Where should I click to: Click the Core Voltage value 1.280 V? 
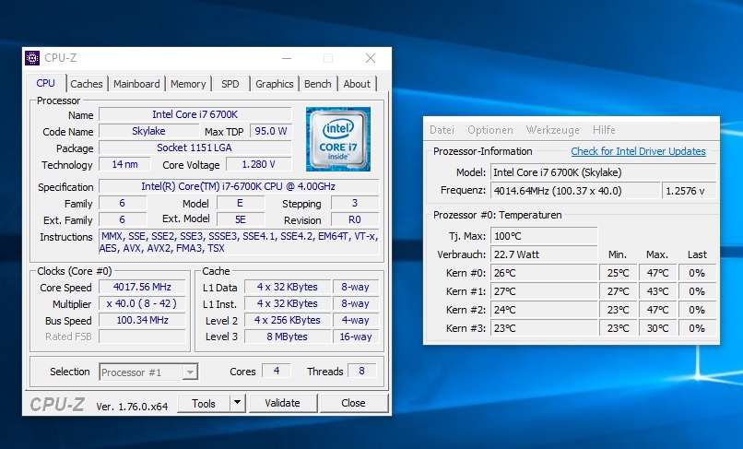(x=259, y=164)
